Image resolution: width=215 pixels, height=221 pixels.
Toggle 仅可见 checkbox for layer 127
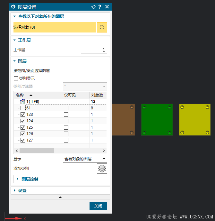pyautogui.click(x=66, y=140)
